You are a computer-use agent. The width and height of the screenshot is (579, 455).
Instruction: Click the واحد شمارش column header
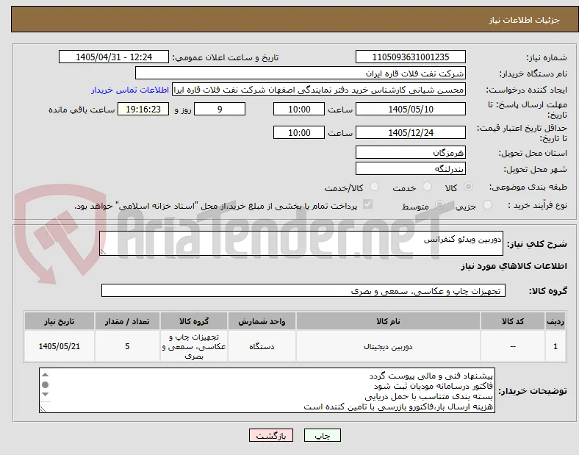[x=262, y=321]
